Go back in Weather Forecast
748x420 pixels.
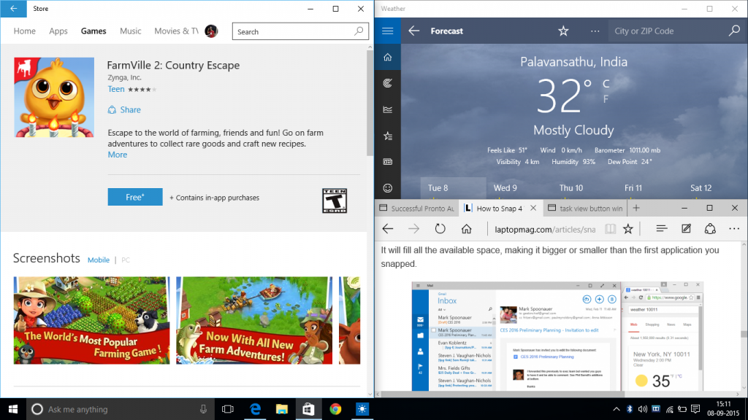tap(413, 31)
